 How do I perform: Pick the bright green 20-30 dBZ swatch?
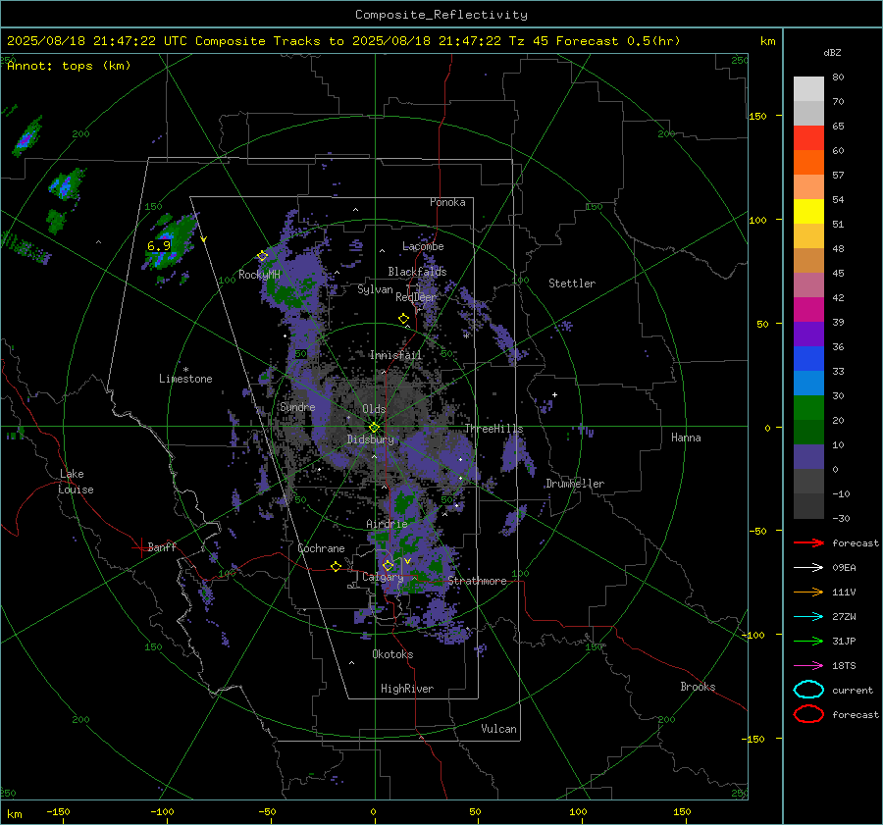tap(808, 408)
